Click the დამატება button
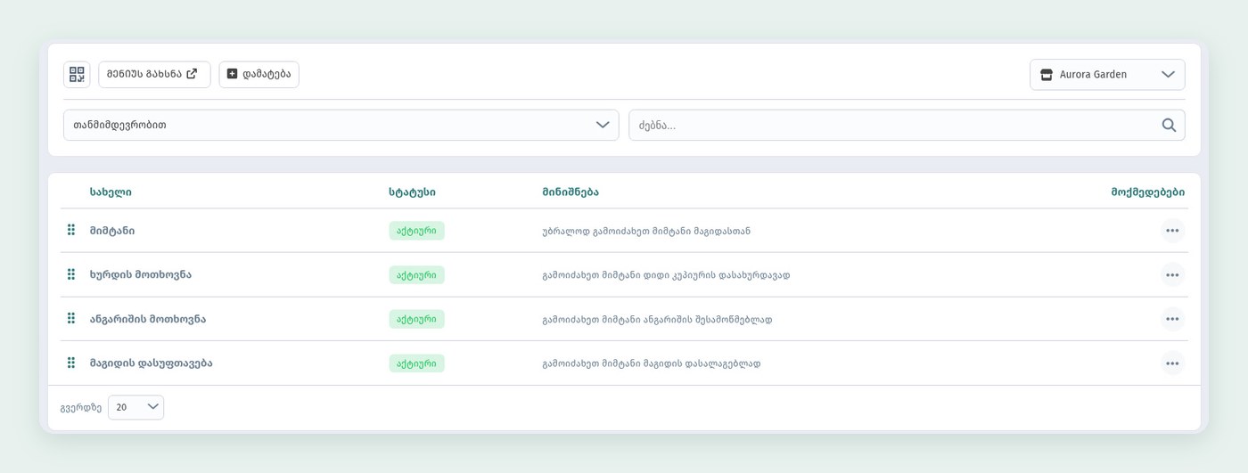 point(259,75)
